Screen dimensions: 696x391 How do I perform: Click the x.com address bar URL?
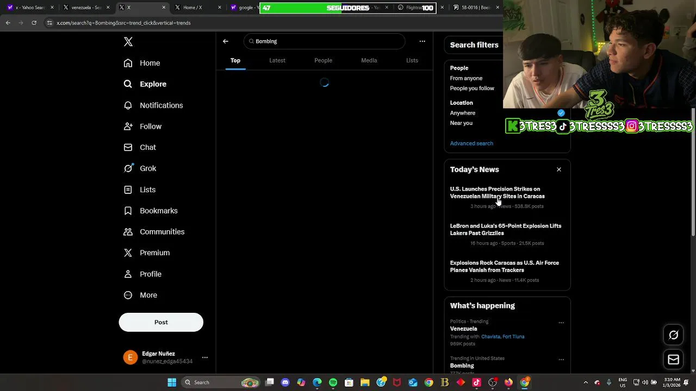click(124, 23)
